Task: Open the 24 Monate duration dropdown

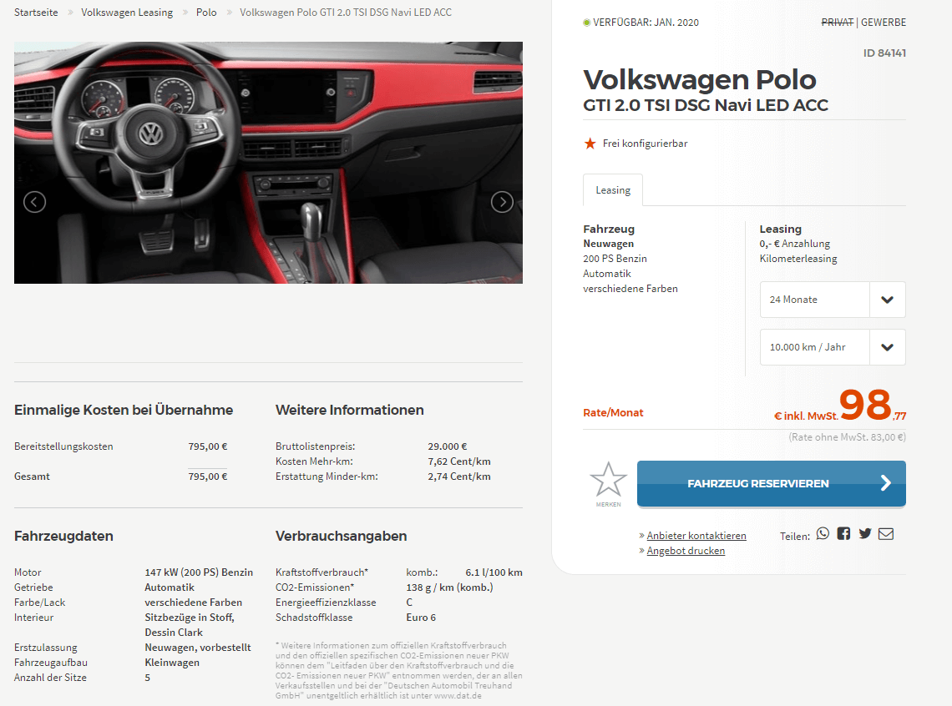Action: 833,300
